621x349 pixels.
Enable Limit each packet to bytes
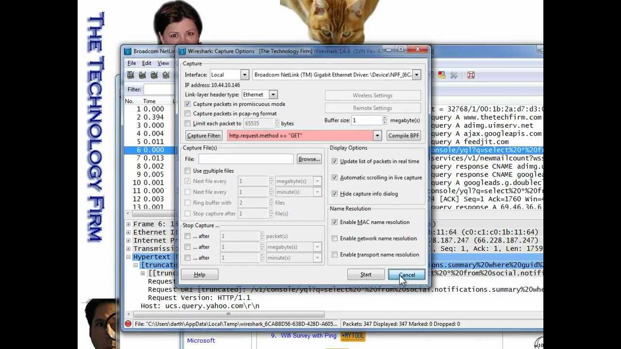tap(188, 124)
